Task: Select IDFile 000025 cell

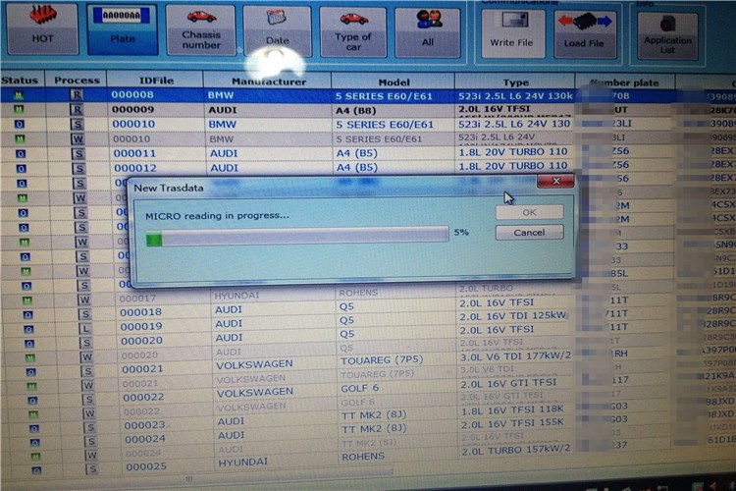Action: click(x=146, y=466)
